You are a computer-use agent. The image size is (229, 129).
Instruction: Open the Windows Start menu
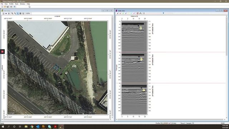pos(3,126)
